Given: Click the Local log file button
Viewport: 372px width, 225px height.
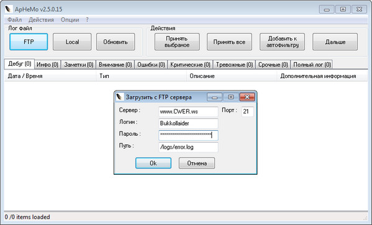Looking at the screenshot, I should (72, 42).
